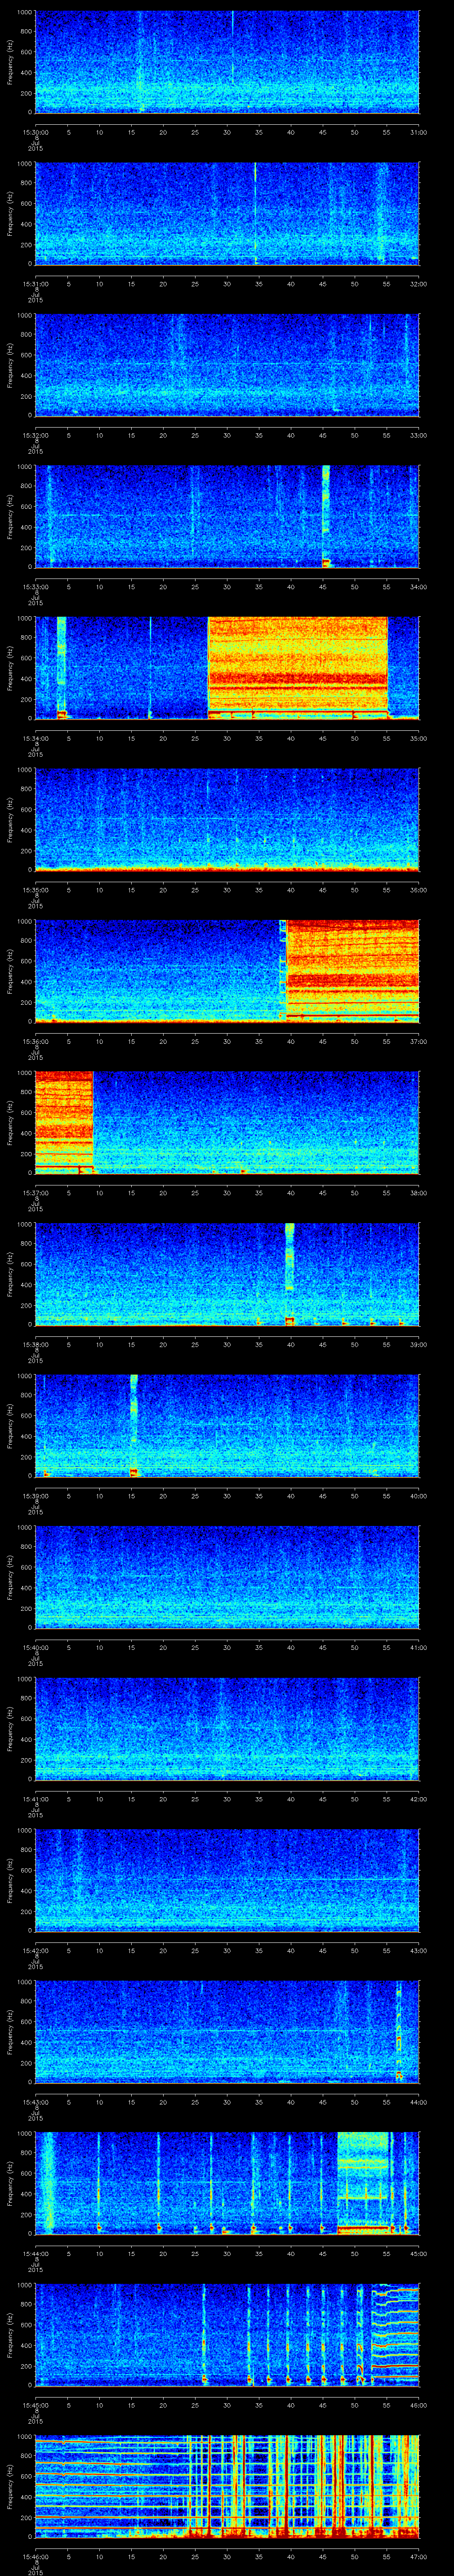Screen dimensions: 454x2576
Task: Click the '42:00' end time label
Action: tap(418, 1800)
